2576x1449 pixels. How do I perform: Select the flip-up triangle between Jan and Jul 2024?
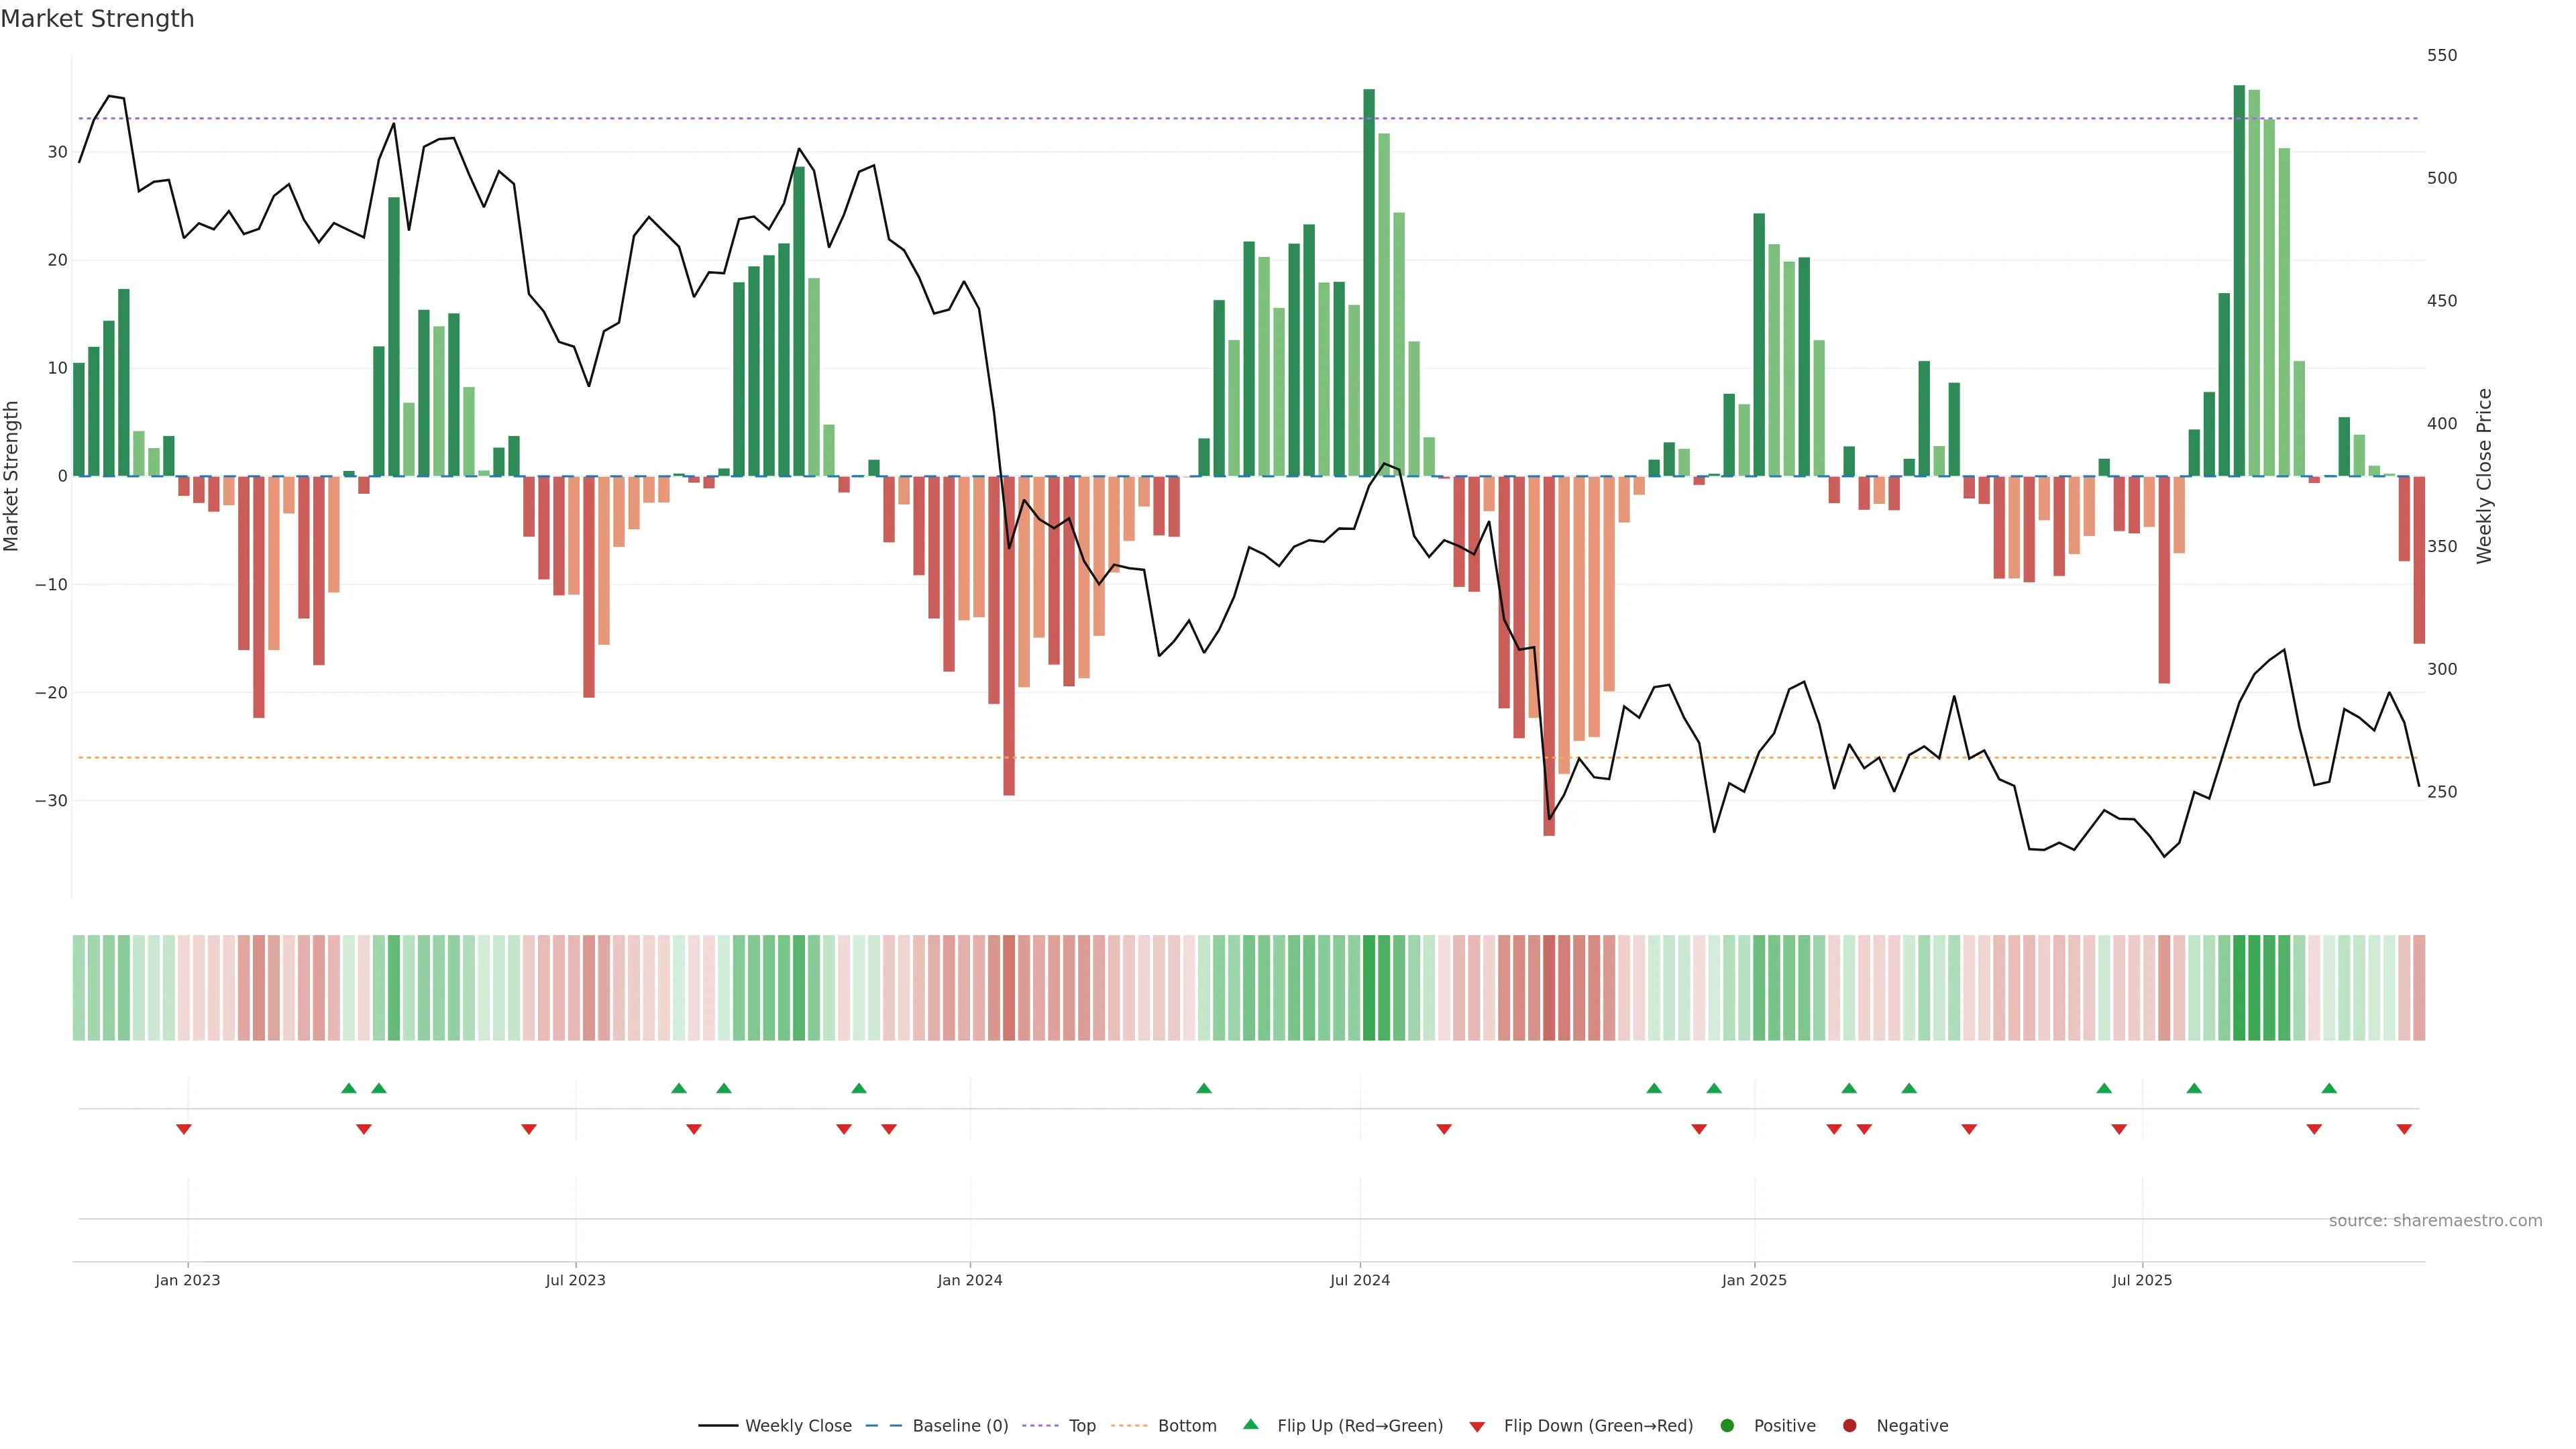pyautogui.click(x=1204, y=1088)
